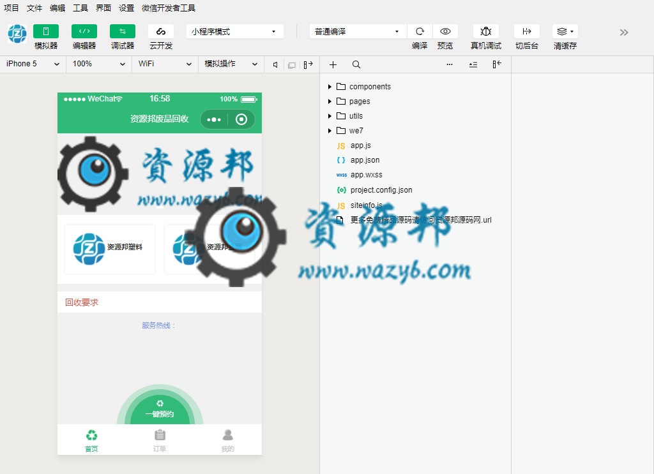
Task: Open the 文件 menu
Action: pyautogui.click(x=34, y=8)
